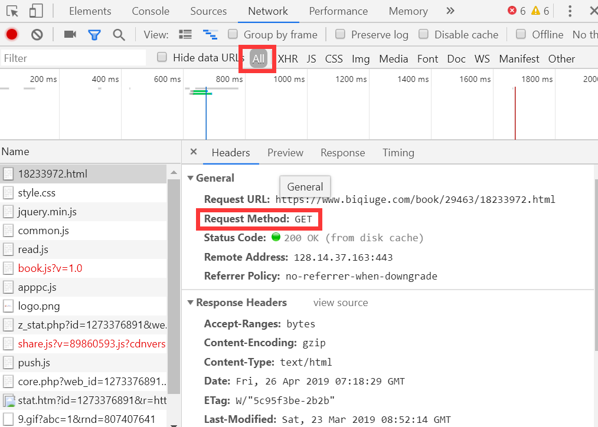Stop recording network log
598x427 pixels.
(12, 35)
